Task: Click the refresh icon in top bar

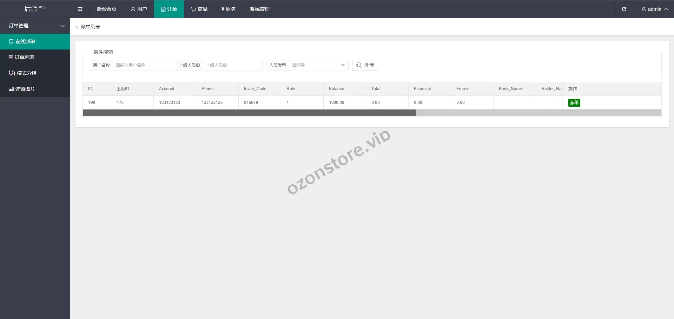Action: click(624, 9)
